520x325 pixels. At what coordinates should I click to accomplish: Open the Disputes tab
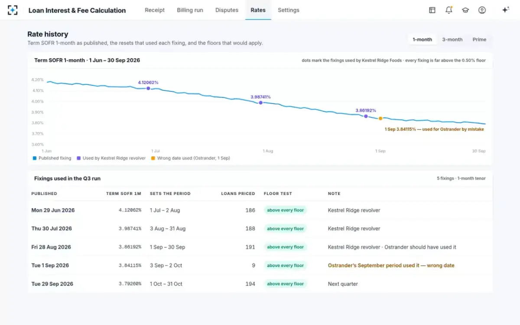pyautogui.click(x=227, y=10)
